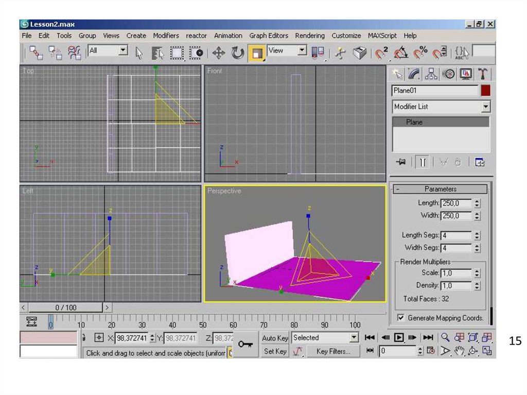Click the Key Filters button
Image resolution: width=527 pixels, height=395 pixels.
333,351
